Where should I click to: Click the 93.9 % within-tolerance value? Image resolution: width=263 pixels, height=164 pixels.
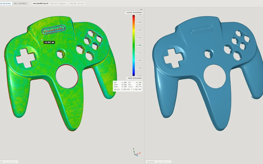[x=138, y=87]
